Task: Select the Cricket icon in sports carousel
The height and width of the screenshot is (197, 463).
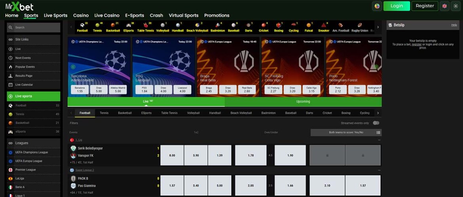Action: coord(264,25)
